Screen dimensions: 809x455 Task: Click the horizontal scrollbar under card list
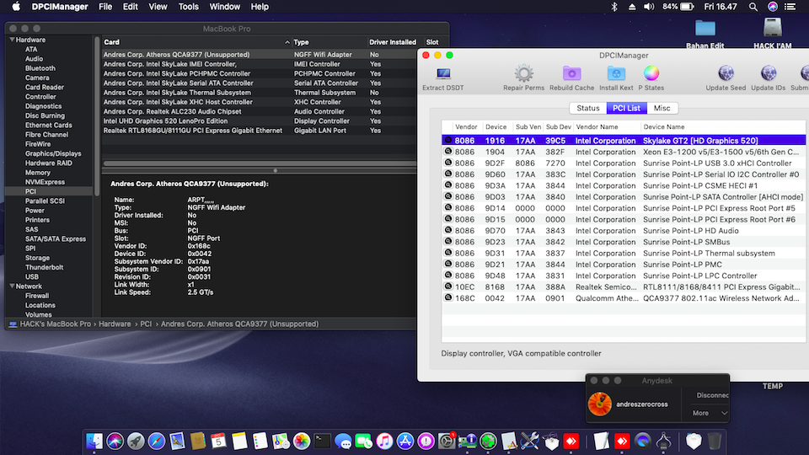260,163
